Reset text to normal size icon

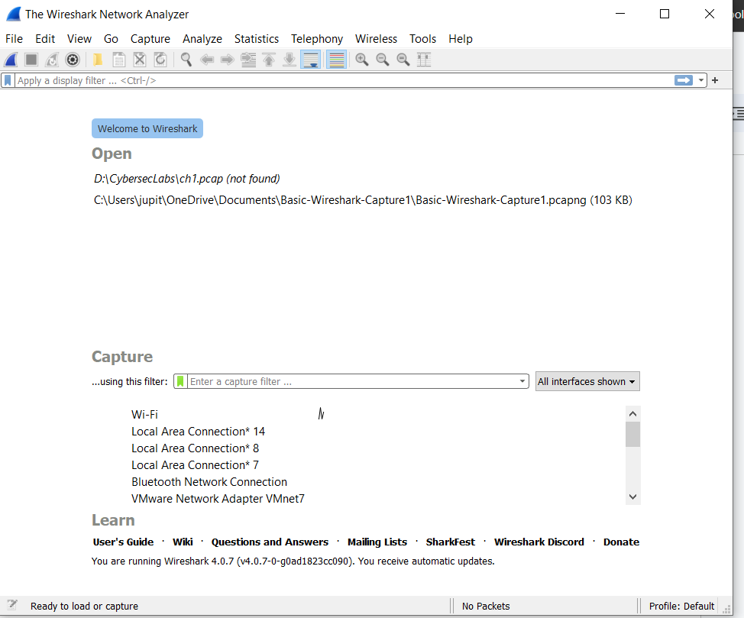(403, 60)
